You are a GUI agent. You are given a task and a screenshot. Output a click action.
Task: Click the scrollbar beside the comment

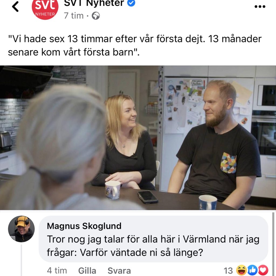click(273, 244)
